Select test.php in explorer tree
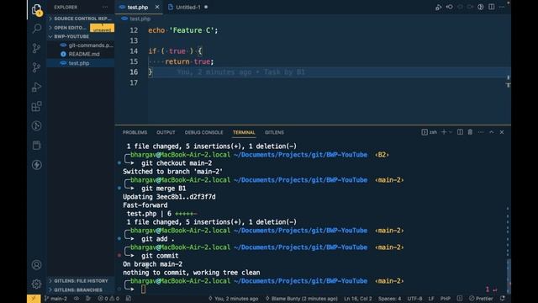 click(x=81, y=63)
